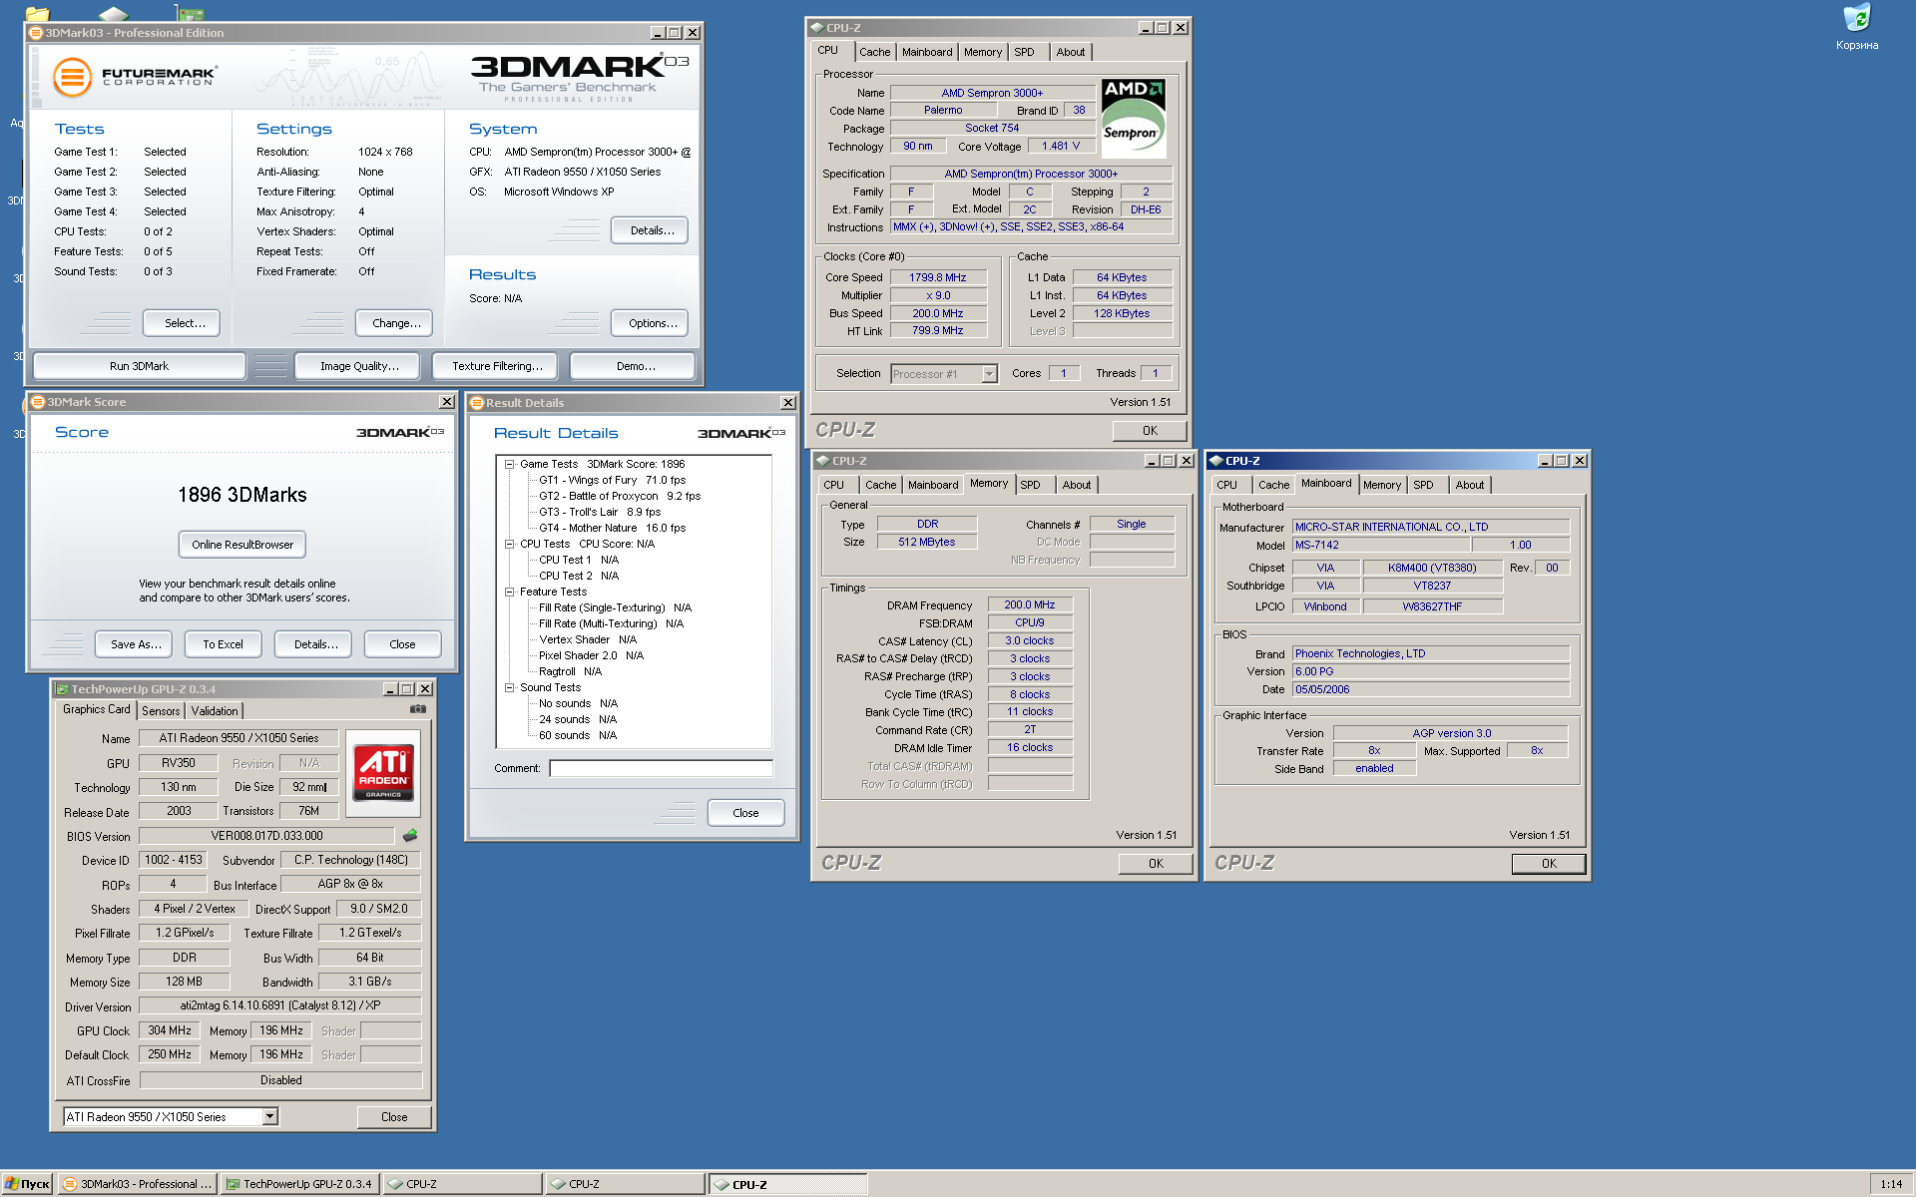Click Close button in Result Details window
1916x1197 pixels.
coord(745,813)
